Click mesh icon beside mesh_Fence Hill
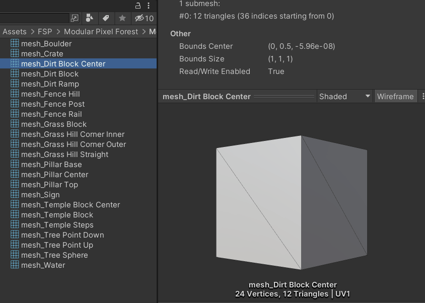The height and width of the screenshot is (303, 425). (15, 94)
